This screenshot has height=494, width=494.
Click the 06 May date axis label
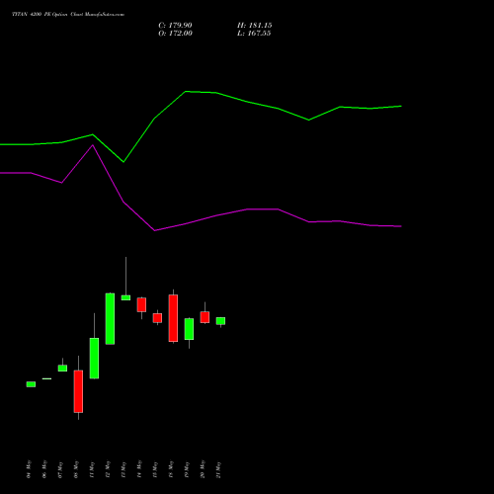[x=44, y=469]
